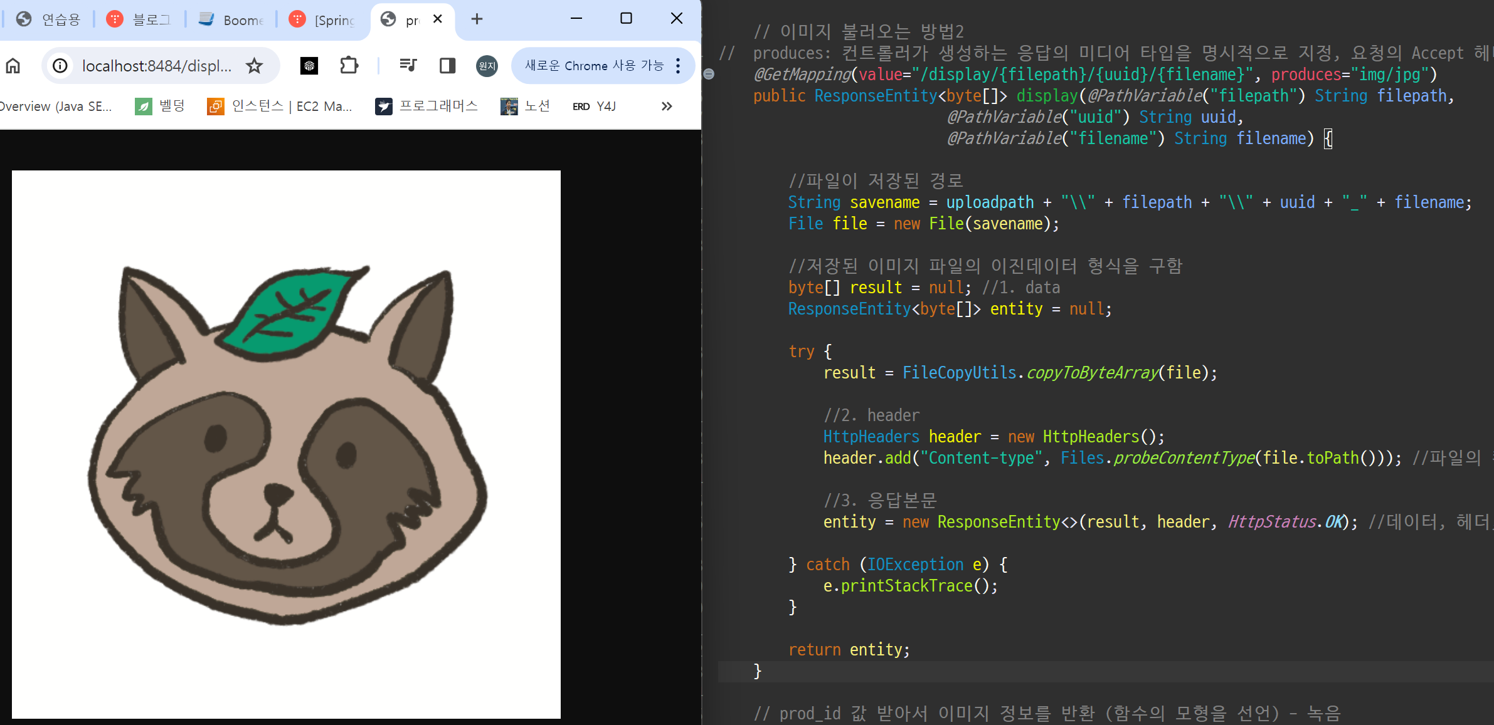
Task: Toggle the Chrome side panel
Action: [x=447, y=66]
